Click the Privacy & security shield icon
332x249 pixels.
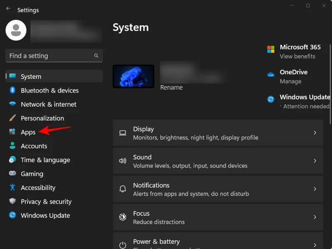tap(12, 201)
